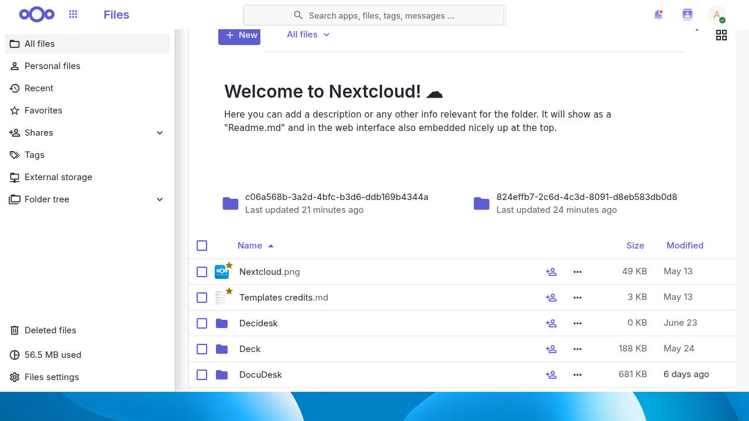The width and height of the screenshot is (749, 421).
Task: Click the Welcome to Nextcloud readme heading
Action: [x=334, y=92]
